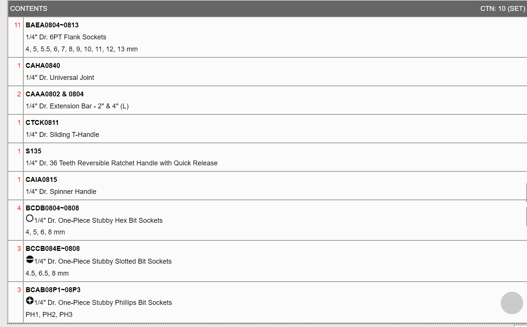Click the CAHA0840 part number
The image size is (527, 327).
point(43,66)
